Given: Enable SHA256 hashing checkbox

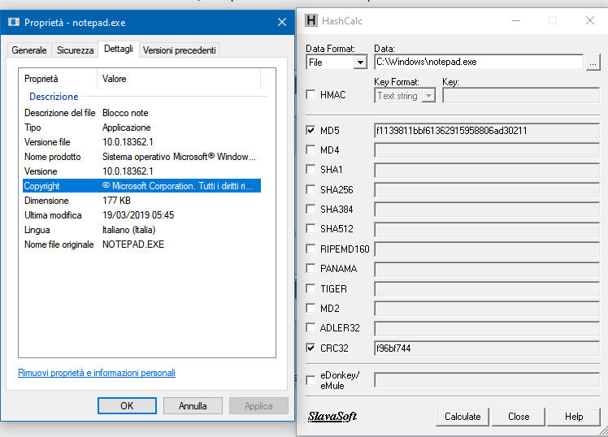Looking at the screenshot, I should pyautogui.click(x=311, y=189).
